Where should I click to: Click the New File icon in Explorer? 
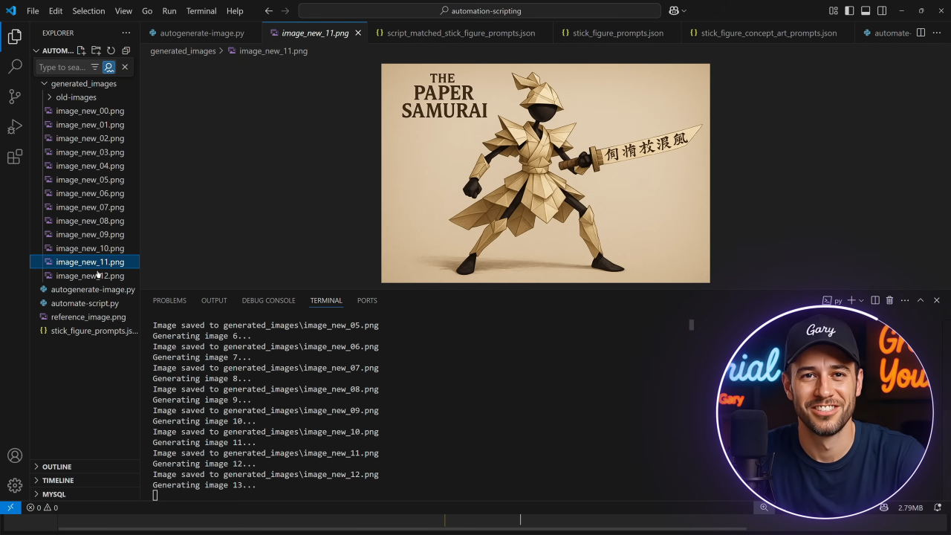coord(81,51)
